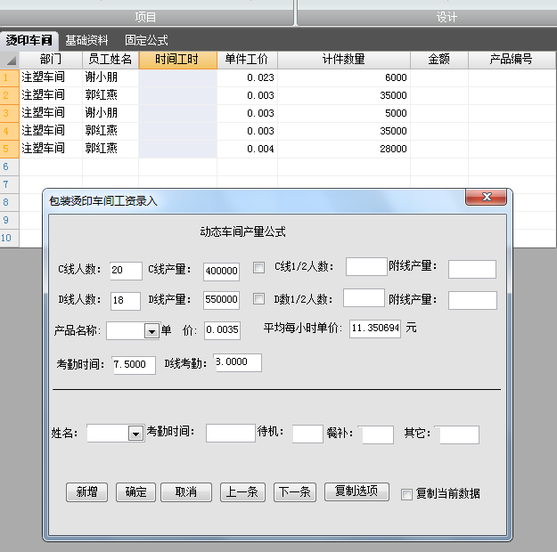Click the empty C线1/2人数 input field
This screenshot has width=557, height=552.
click(366, 266)
